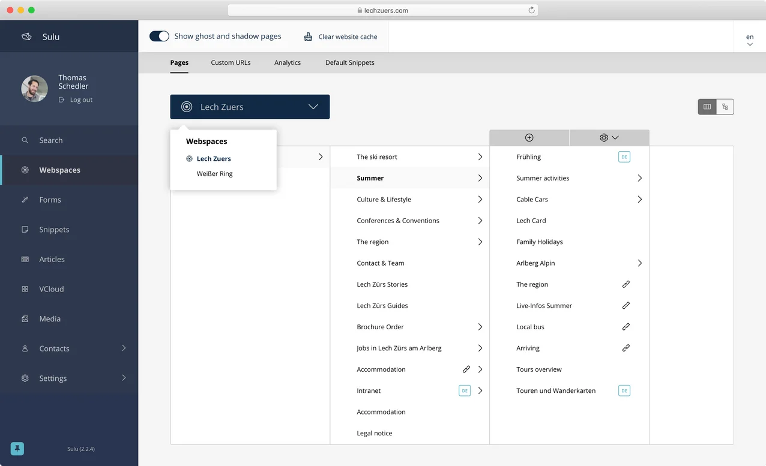Click the pin icon at sidebar bottom
This screenshot has width=766, height=466.
pos(17,449)
